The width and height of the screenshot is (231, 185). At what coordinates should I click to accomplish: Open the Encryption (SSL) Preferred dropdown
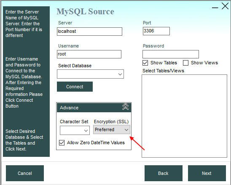(112, 129)
